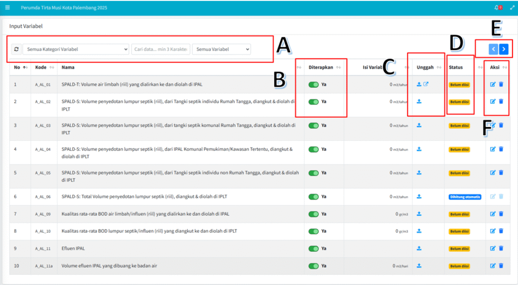518x285 pixels.
Task: Open the hamburger sidebar menu
Action: 7,8
